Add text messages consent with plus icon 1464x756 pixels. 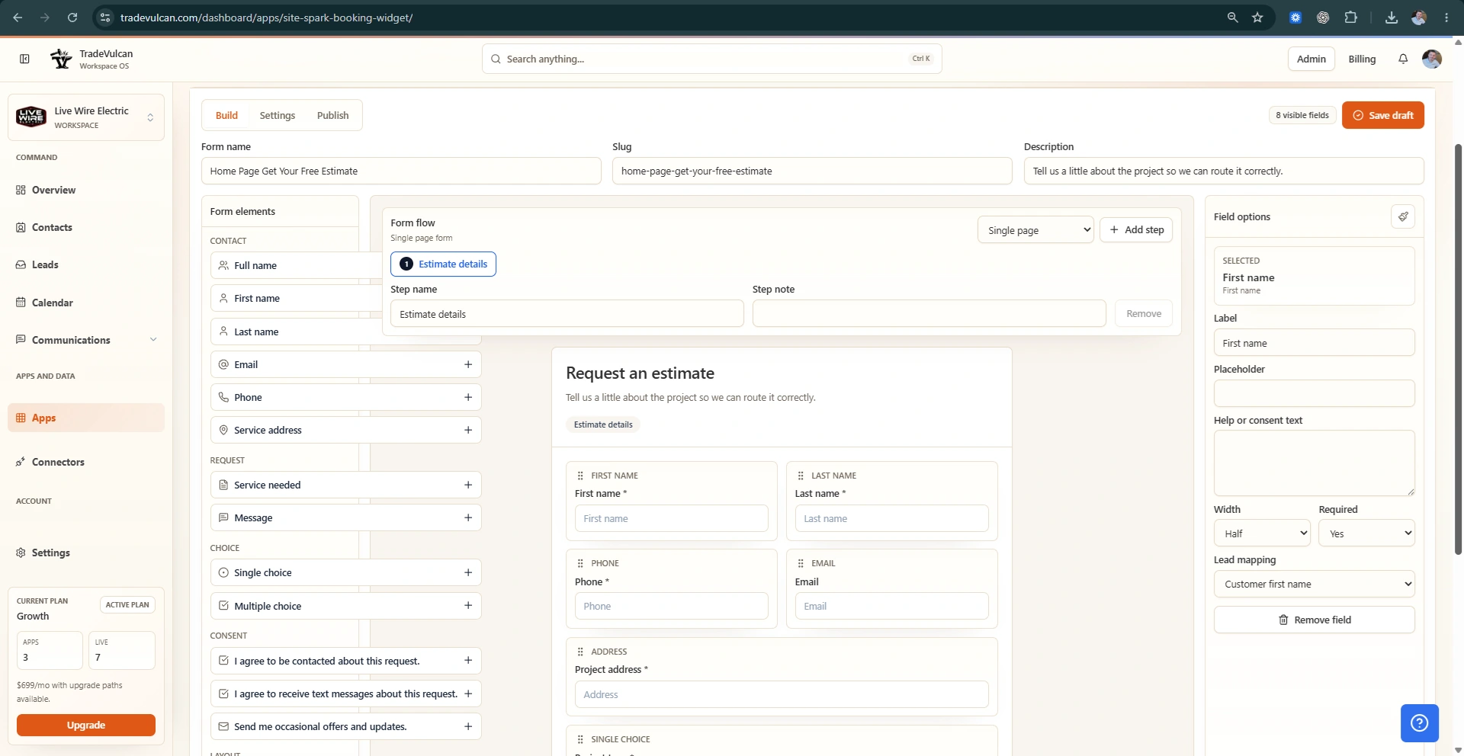[468, 694]
